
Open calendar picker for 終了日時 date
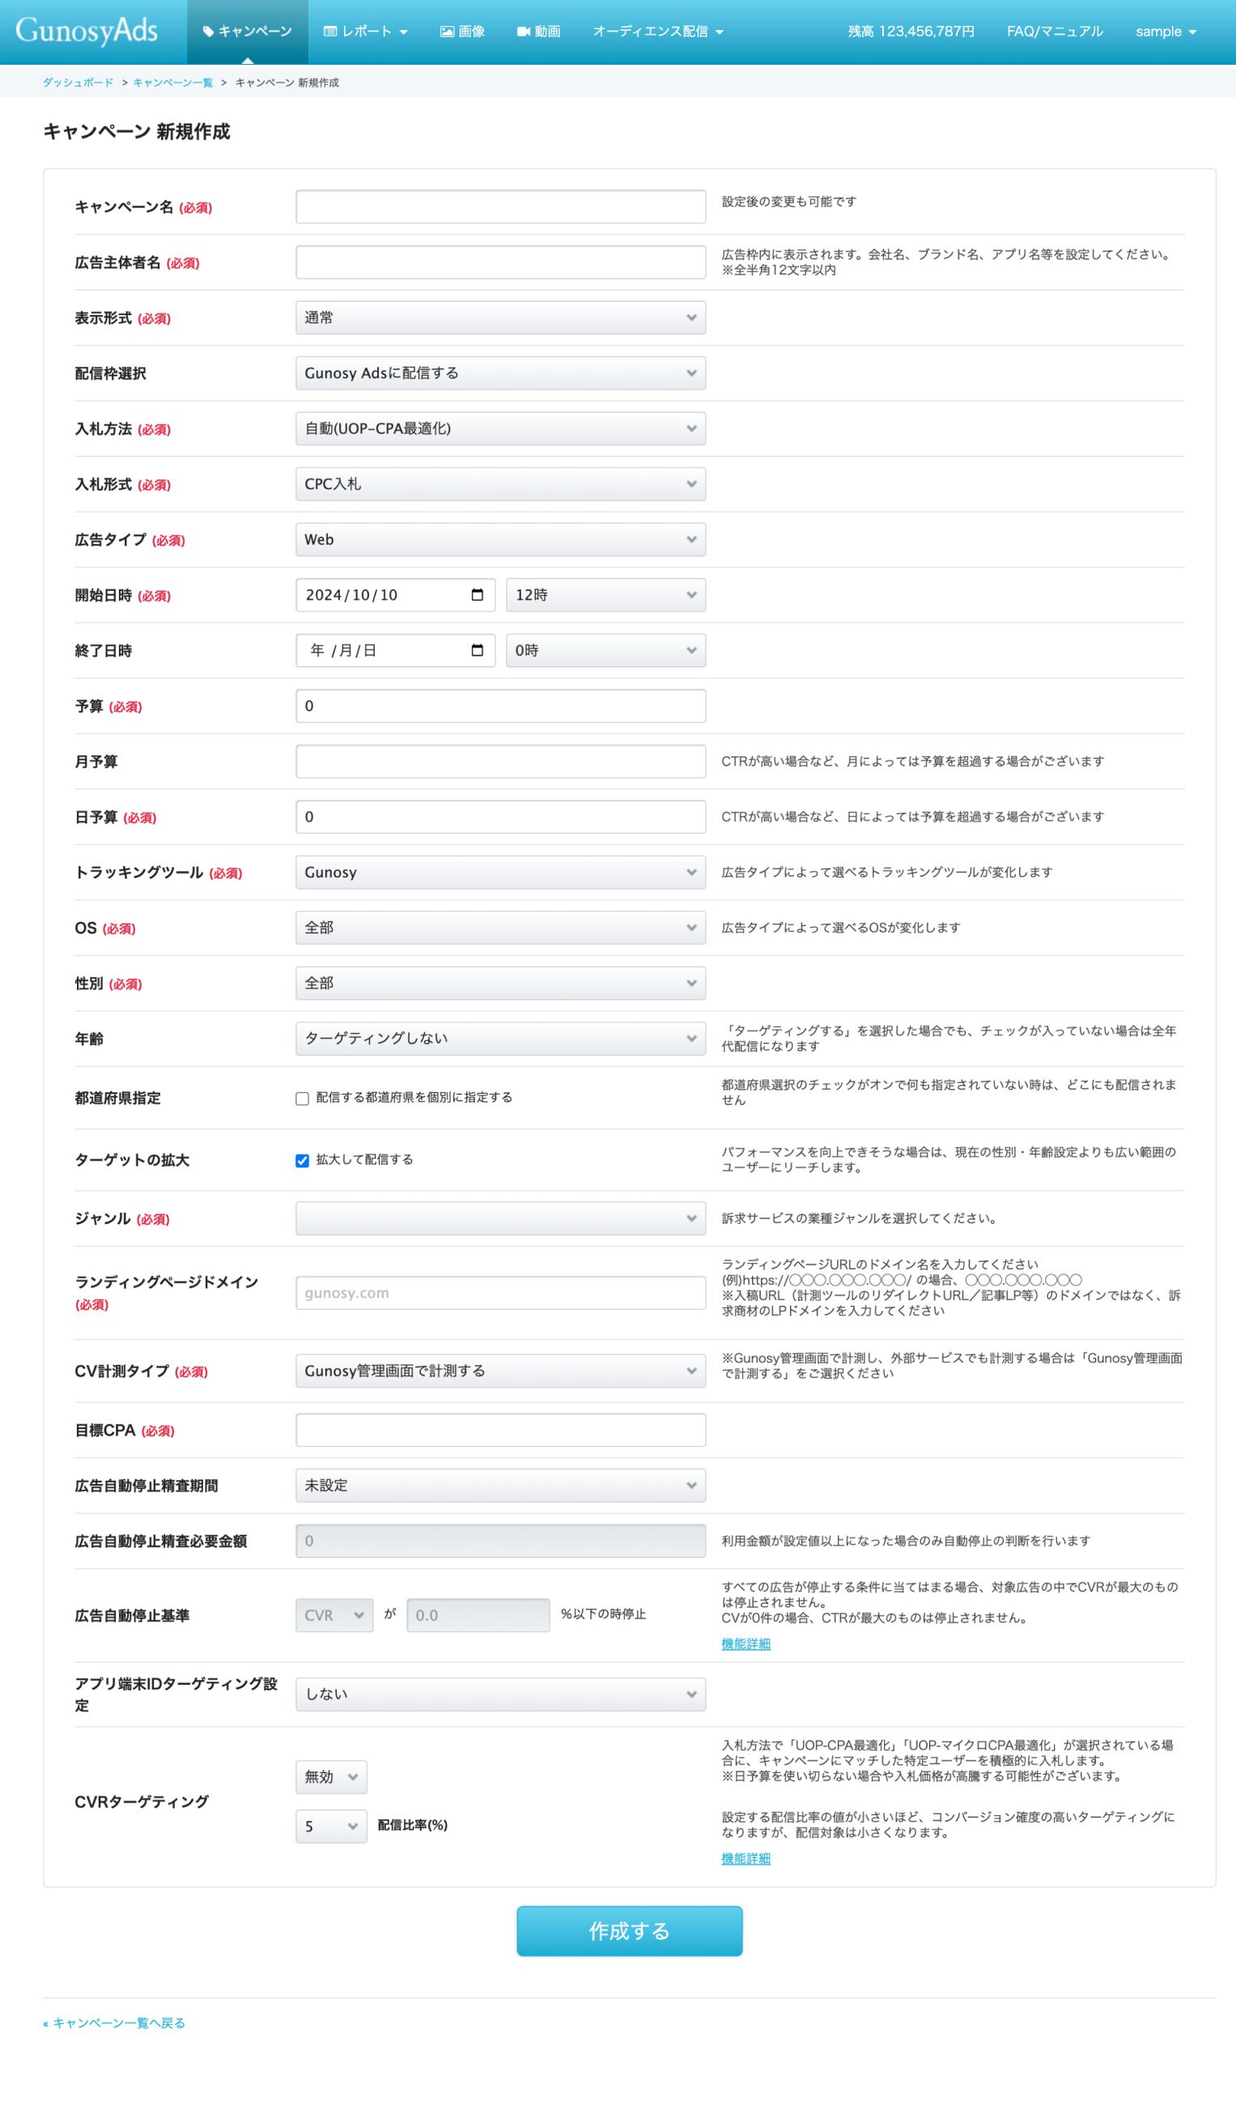[477, 650]
